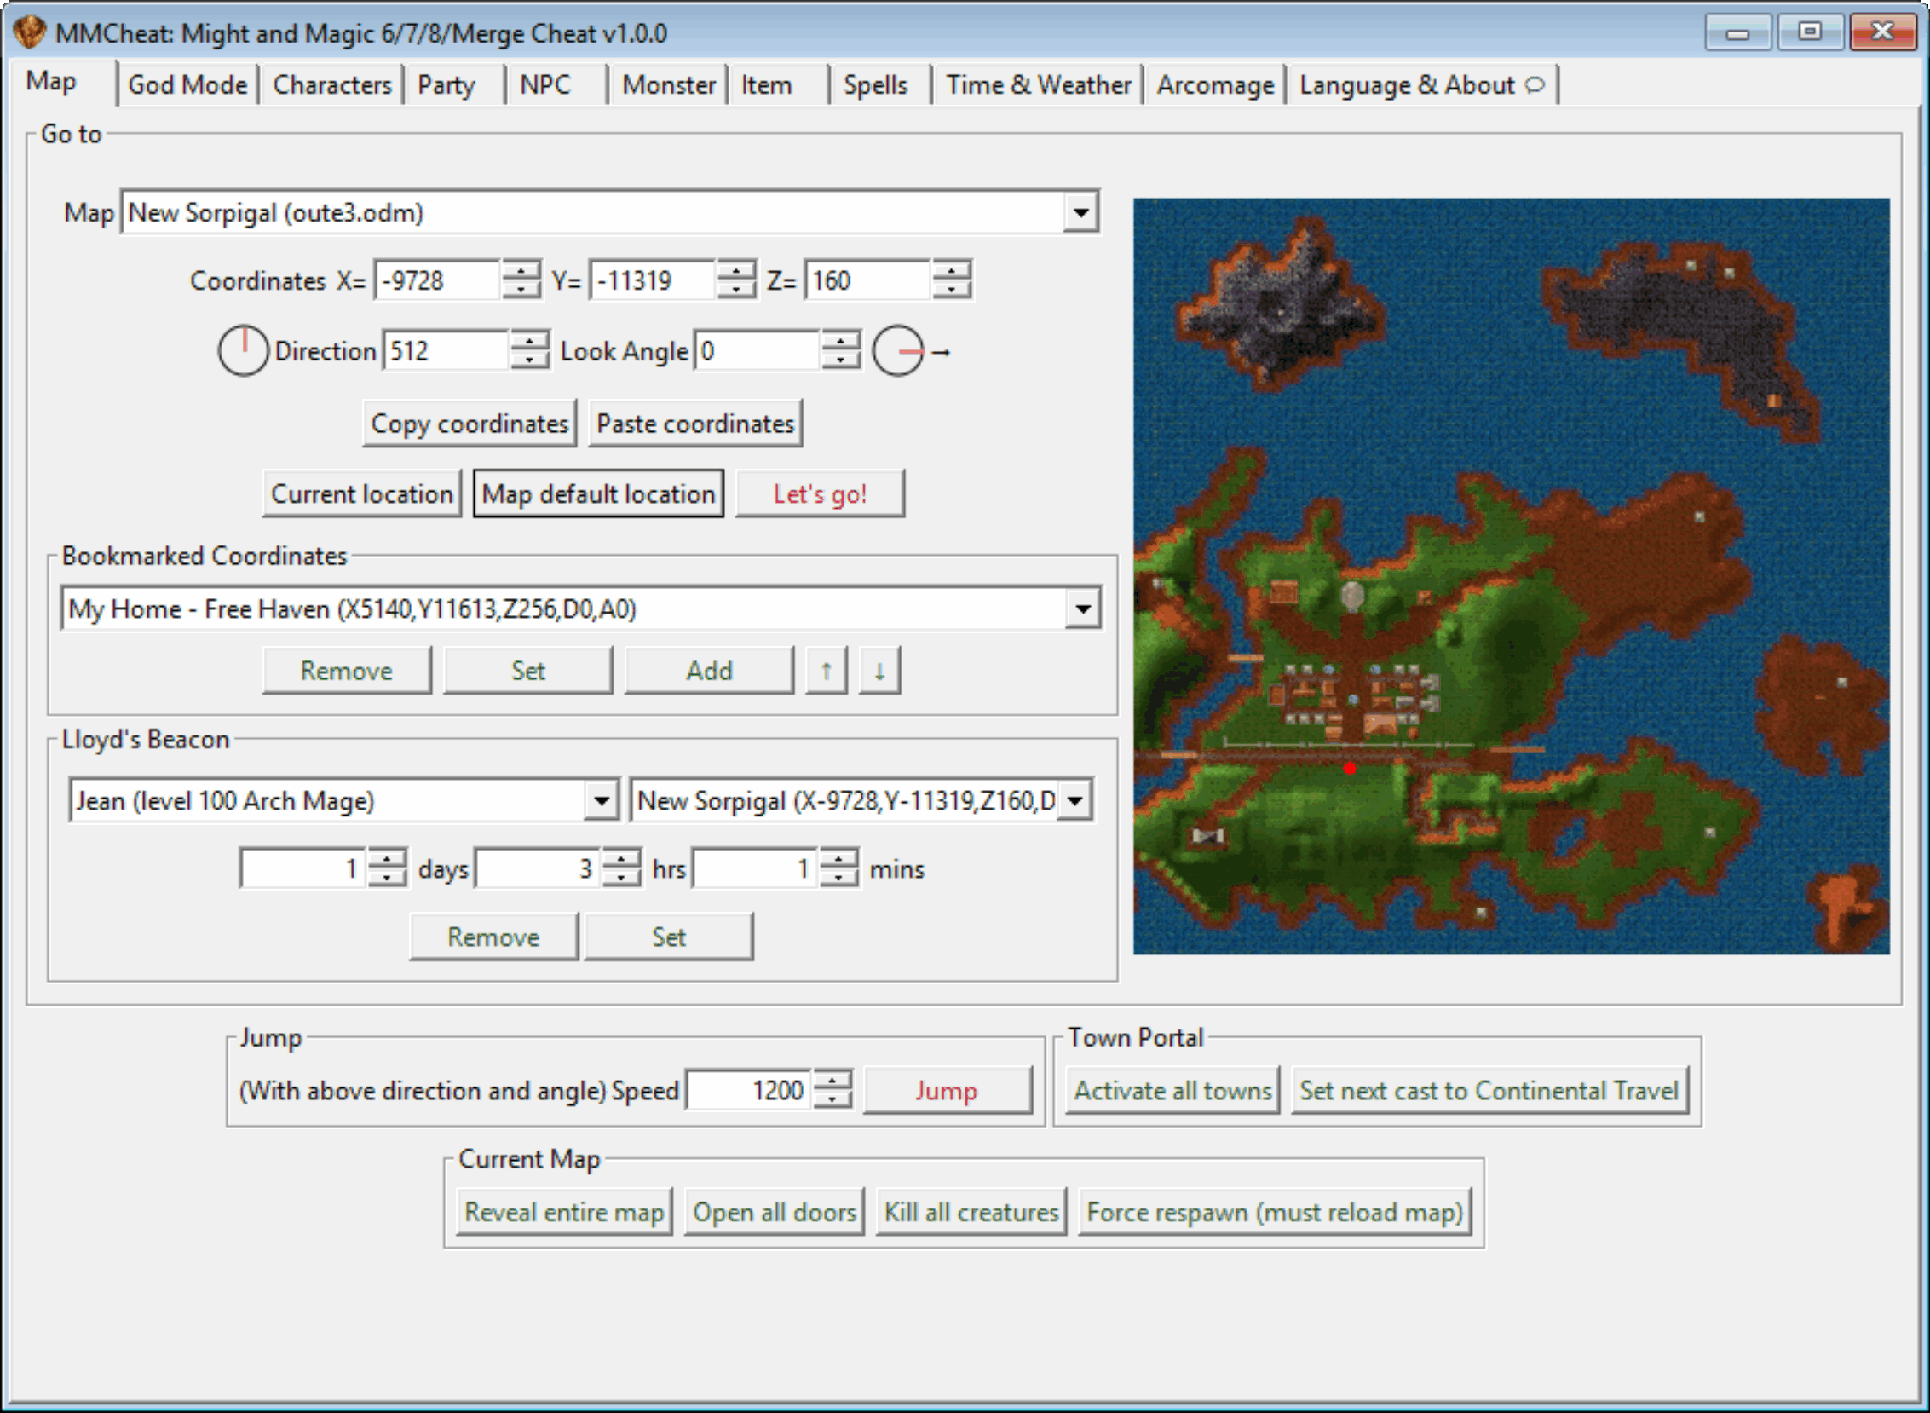Click Map default location button
The image size is (1930, 1413).
pyautogui.click(x=598, y=493)
